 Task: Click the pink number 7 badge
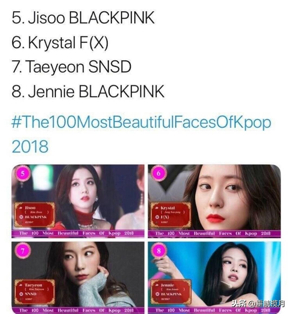tap(23, 251)
